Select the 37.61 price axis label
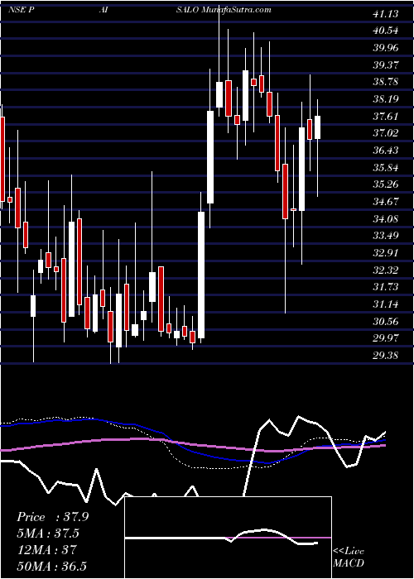Image resolution: width=414 pixels, height=579 pixels. pos(386,117)
